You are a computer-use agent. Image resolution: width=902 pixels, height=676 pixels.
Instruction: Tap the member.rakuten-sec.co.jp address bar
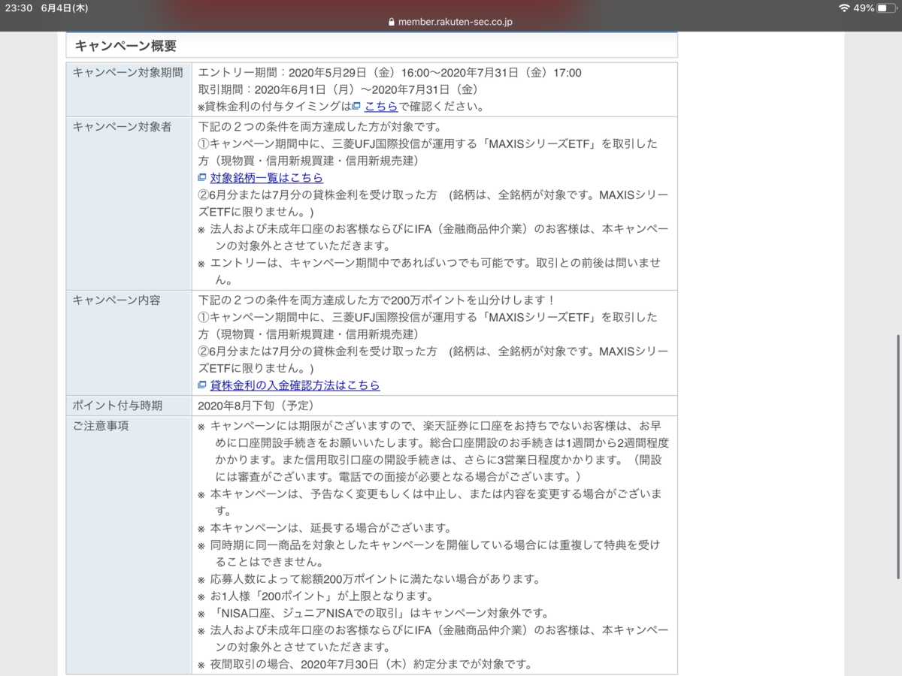tap(451, 22)
